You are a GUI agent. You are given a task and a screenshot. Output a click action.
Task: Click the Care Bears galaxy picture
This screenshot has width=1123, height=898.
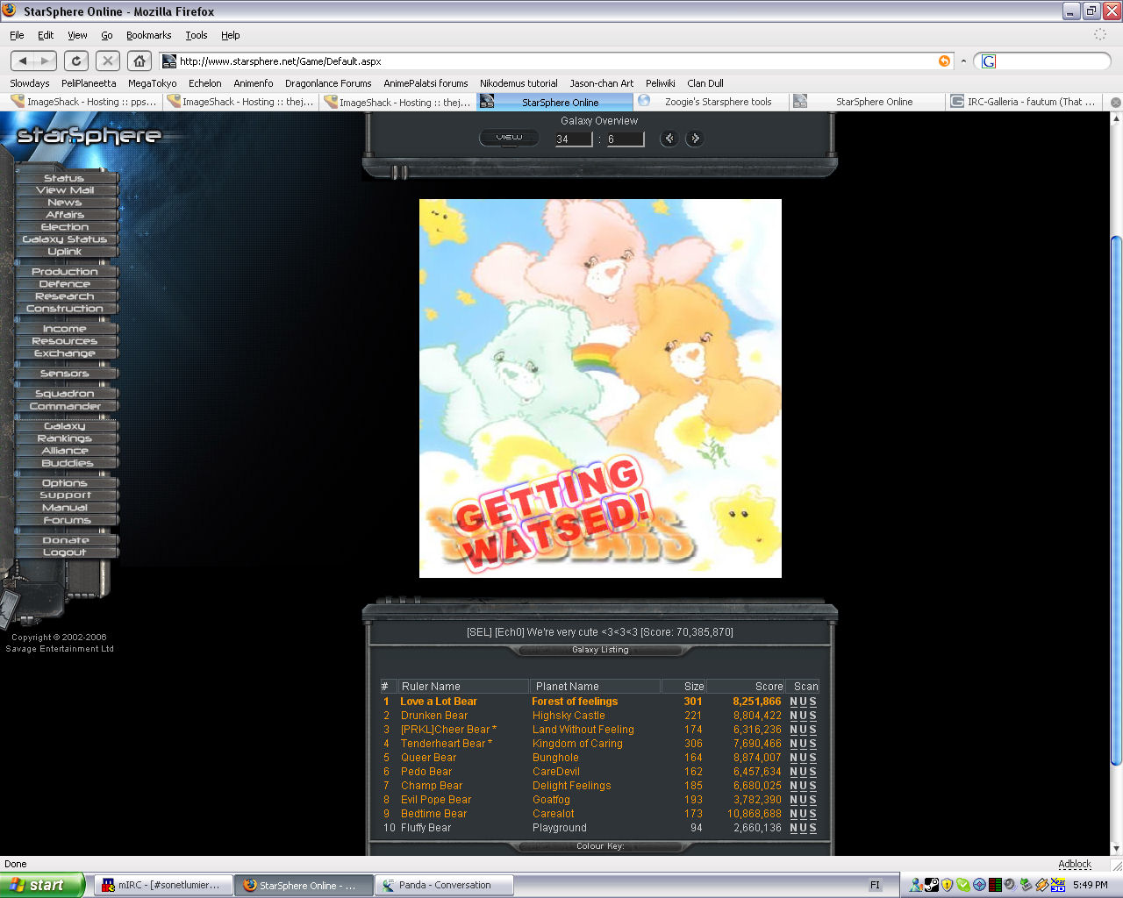(600, 388)
